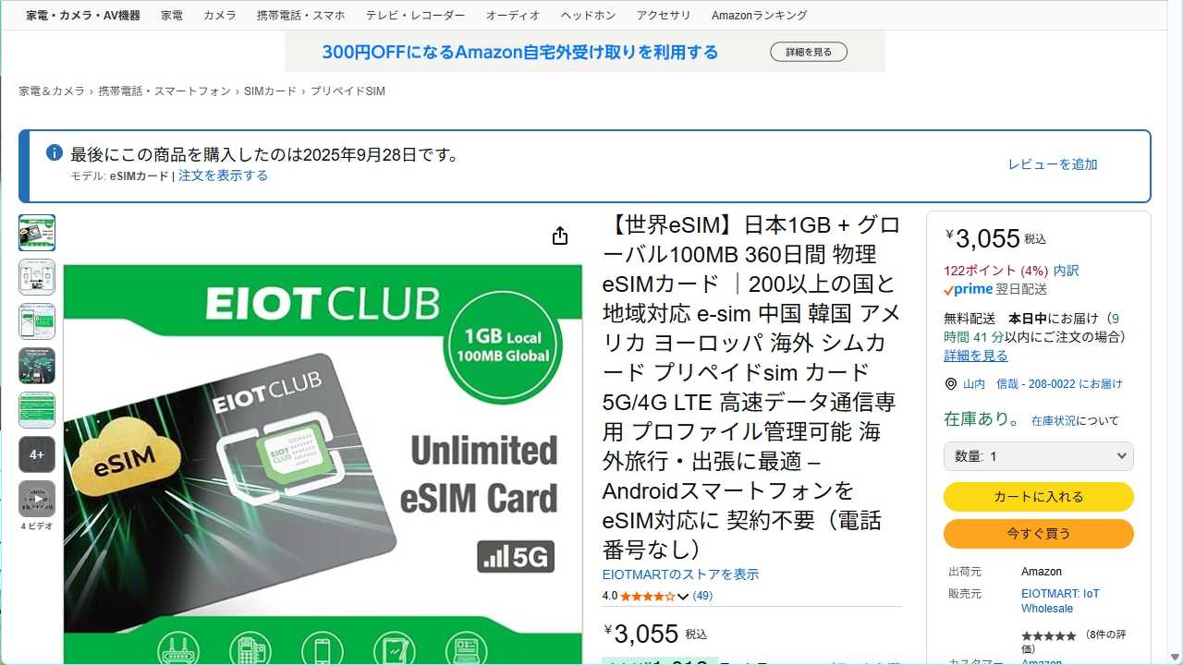Screen dimensions: 1183x665
Task: Click the SIMカード breadcrumb link
Action: [x=270, y=91]
